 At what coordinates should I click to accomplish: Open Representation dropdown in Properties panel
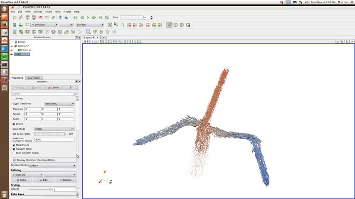pyautogui.click(x=52, y=165)
